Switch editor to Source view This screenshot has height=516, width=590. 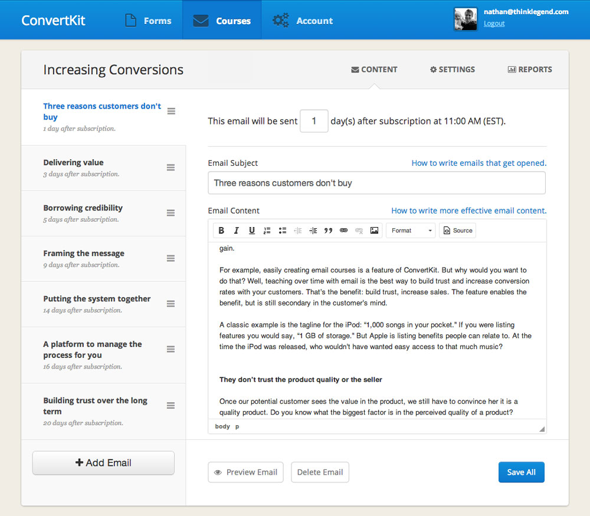coord(458,231)
